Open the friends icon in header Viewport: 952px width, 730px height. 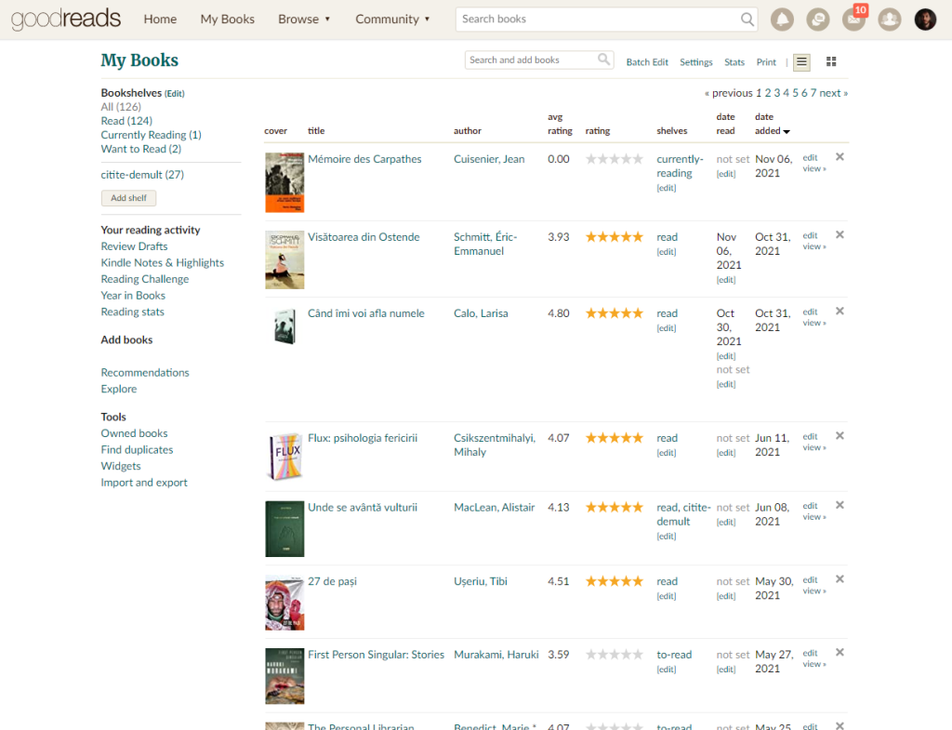[890, 20]
